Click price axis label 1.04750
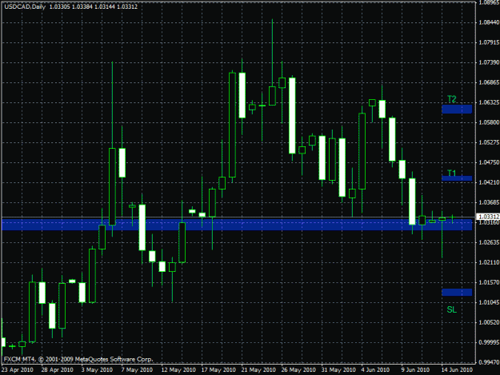This screenshot has height=375, width=500. 489,162
